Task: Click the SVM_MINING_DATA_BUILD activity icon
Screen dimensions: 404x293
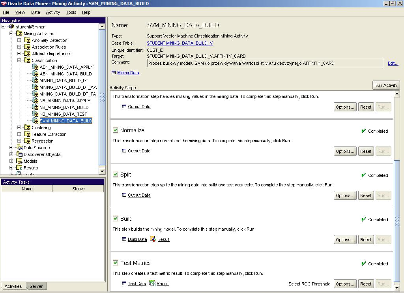Action: pos(35,120)
